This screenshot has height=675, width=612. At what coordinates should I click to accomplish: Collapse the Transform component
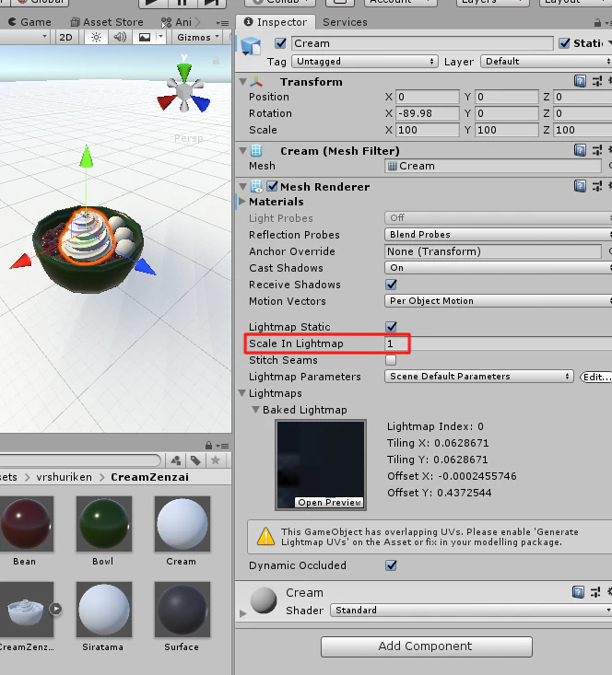pyautogui.click(x=243, y=82)
